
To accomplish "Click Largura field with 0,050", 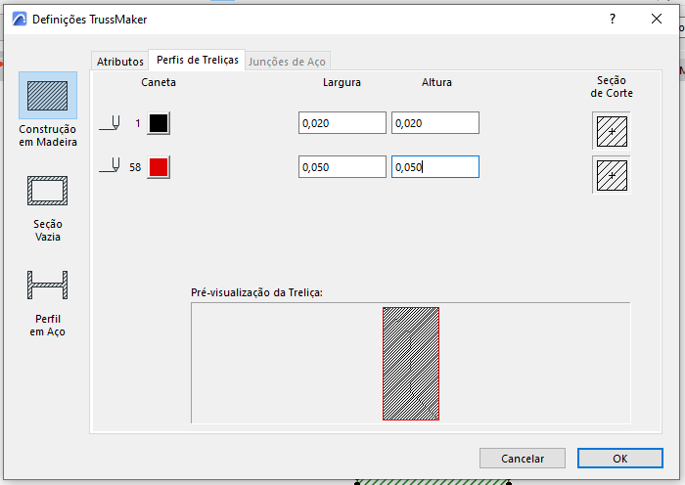I will 342,167.
